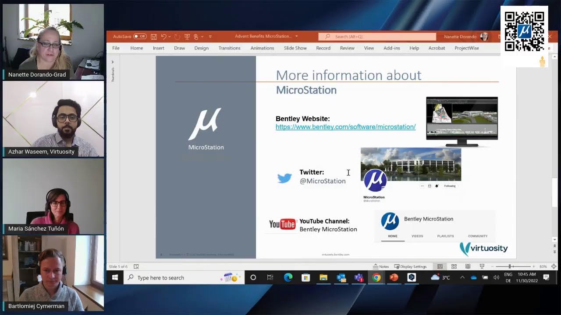Viewport: 561px width, 315px height.
Task: Launch Microsoft Edge from taskbar
Action: pos(288,277)
